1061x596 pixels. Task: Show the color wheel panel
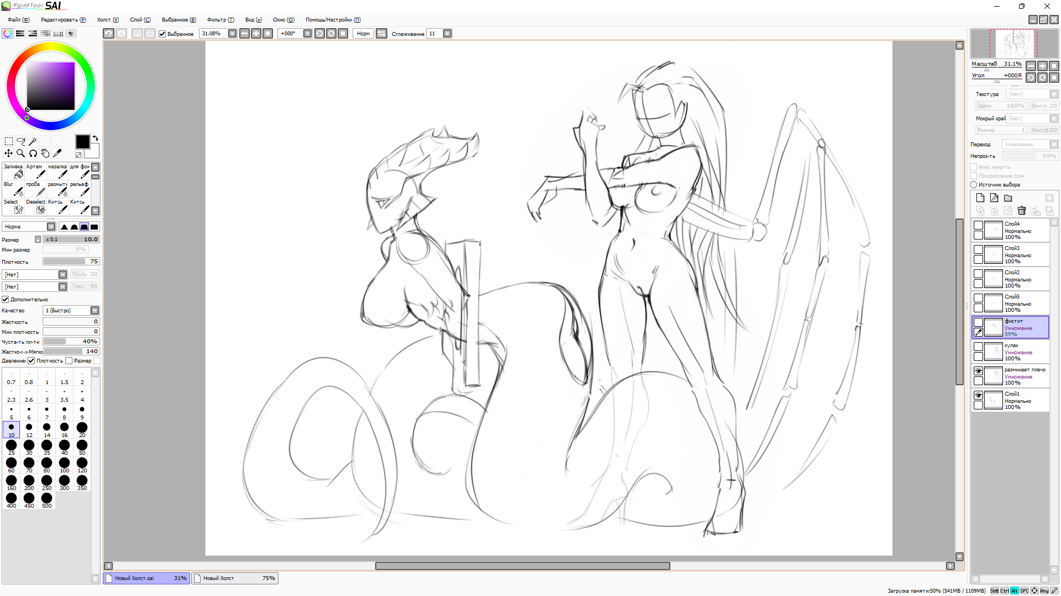pyautogui.click(x=8, y=34)
